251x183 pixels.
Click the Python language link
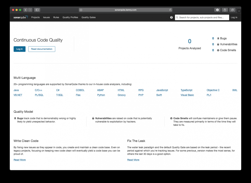pyautogui.click(x=101, y=95)
